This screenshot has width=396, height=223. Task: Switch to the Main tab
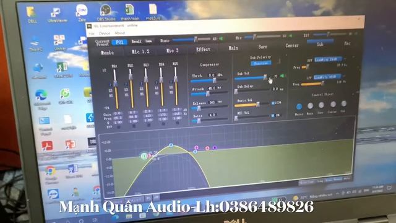(x=233, y=48)
